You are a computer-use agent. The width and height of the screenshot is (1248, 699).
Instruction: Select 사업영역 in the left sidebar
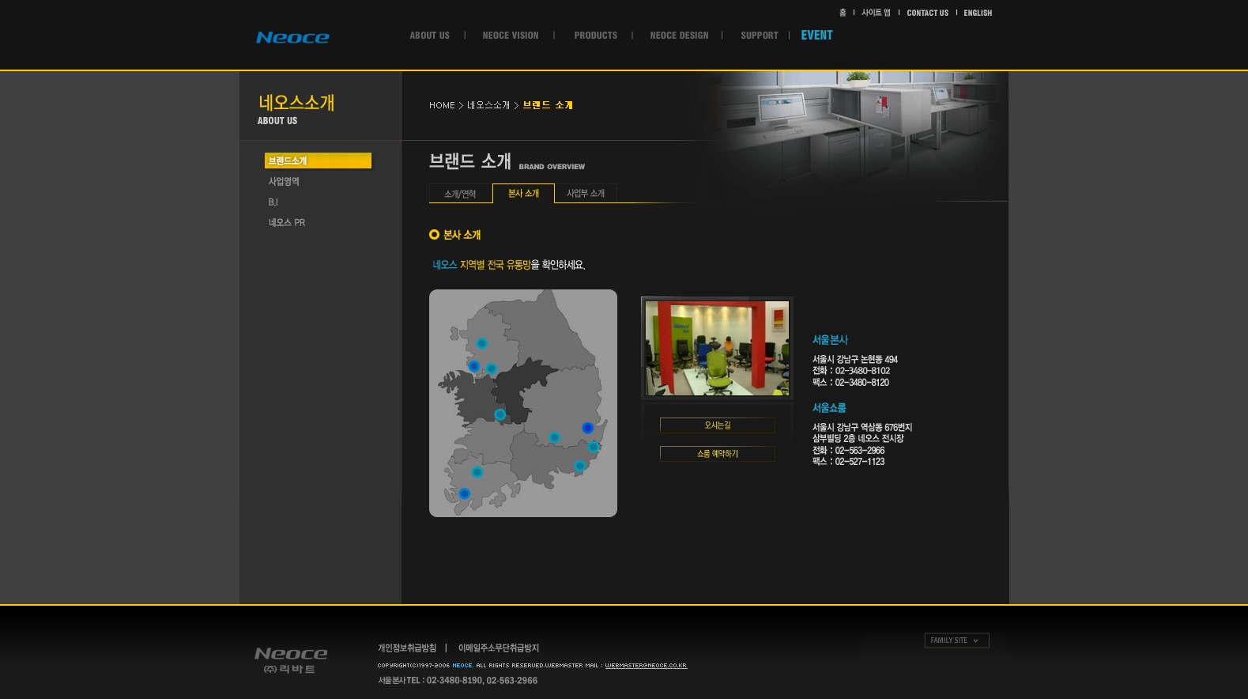(x=284, y=182)
